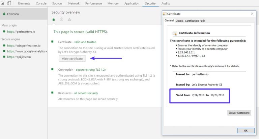Switch to the Console tab
Image resolution: width=259 pixels, height=139 pixels.
coord(41,3)
